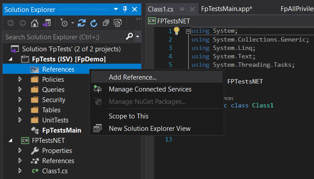This screenshot has height=179, width=314.
Task: Select the Security folder
Action: (x=54, y=100)
